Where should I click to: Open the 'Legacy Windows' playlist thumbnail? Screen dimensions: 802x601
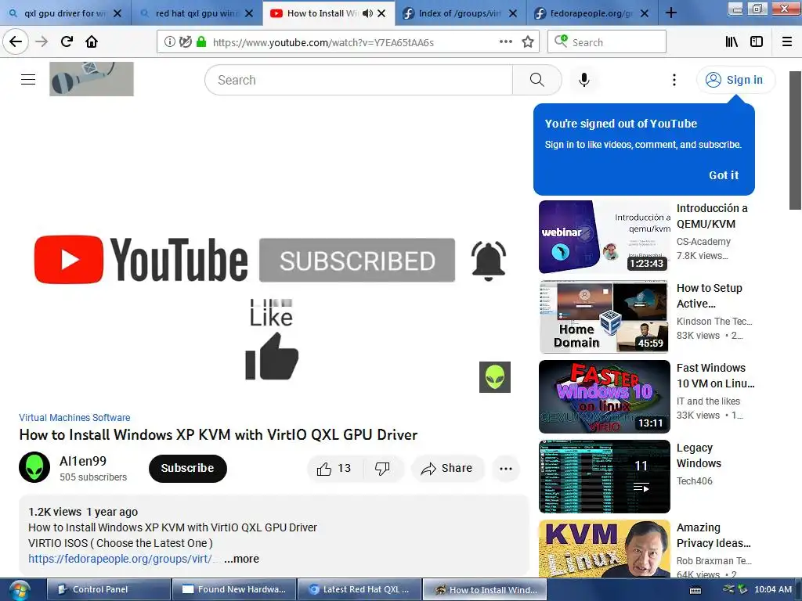click(604, 477)
